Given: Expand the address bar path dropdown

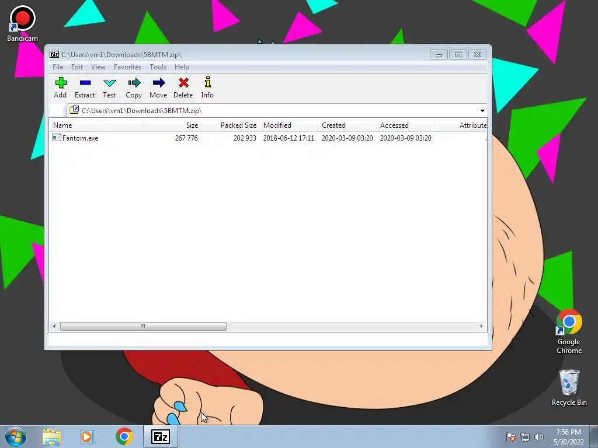Looking at the screenshot, I should tap(482, 110).
